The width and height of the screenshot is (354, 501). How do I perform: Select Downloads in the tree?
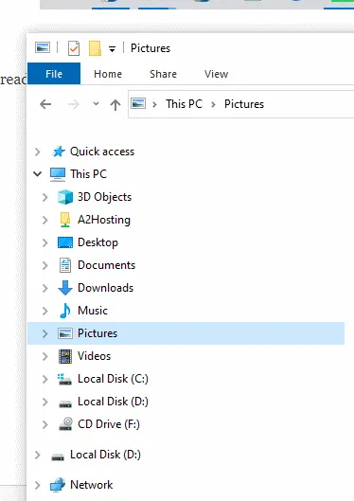[105, 288]
